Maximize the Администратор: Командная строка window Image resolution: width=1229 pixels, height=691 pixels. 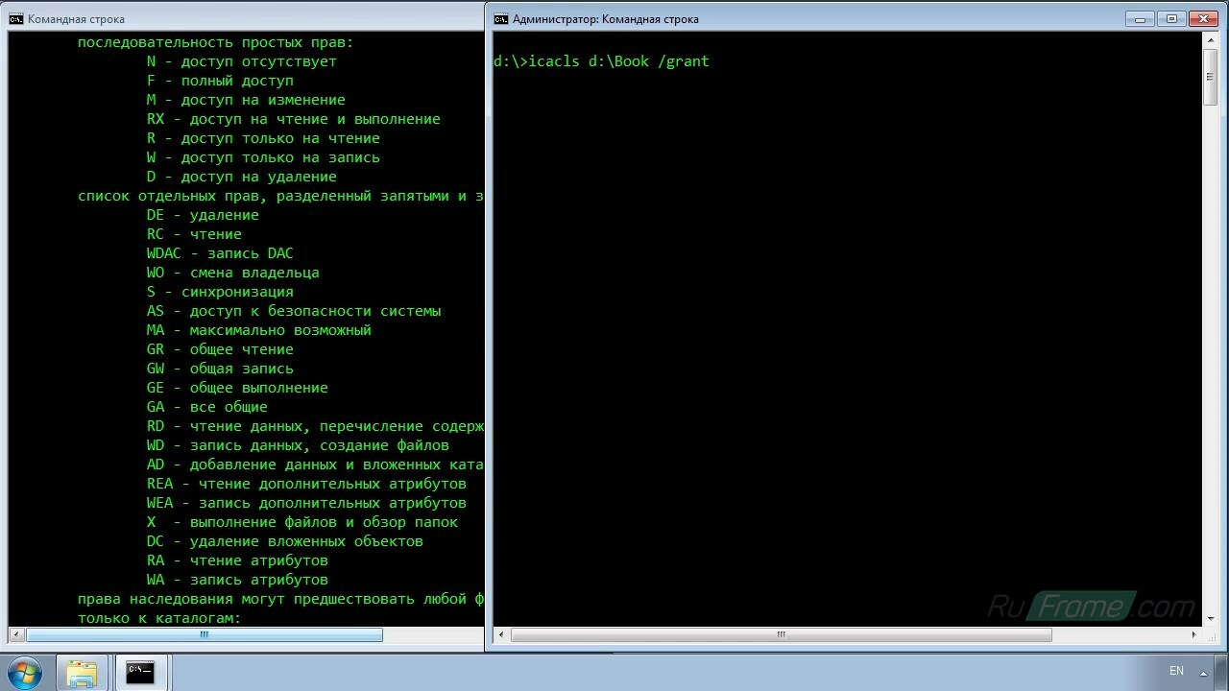click(1170, 17)
